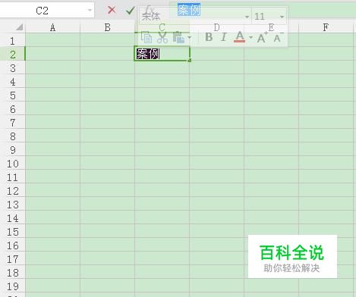
Task: Copy using the mini toolbar copy icon
Action: pyautogui.click(x=146, y=37)
